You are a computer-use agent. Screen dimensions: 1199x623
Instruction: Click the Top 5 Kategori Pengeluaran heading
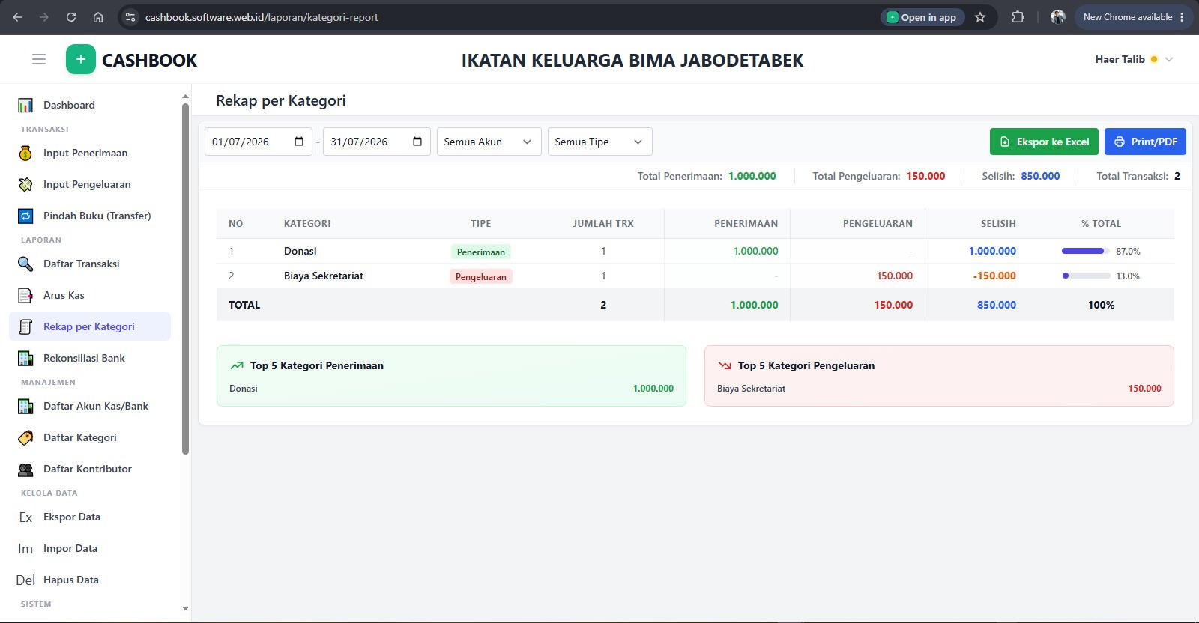806,366
